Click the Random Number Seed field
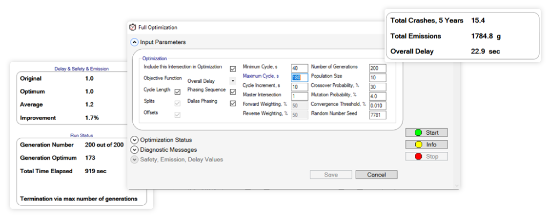The width and height of the screenshot is (550, 216). click(x=377, y=115)
